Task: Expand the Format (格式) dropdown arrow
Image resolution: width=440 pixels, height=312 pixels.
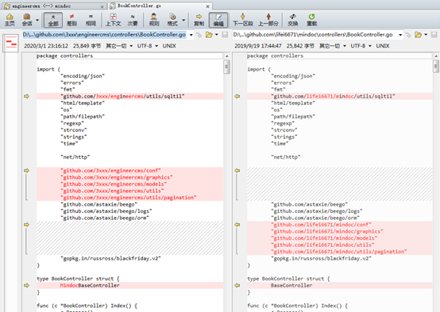Action: click(x=183, y=20)
